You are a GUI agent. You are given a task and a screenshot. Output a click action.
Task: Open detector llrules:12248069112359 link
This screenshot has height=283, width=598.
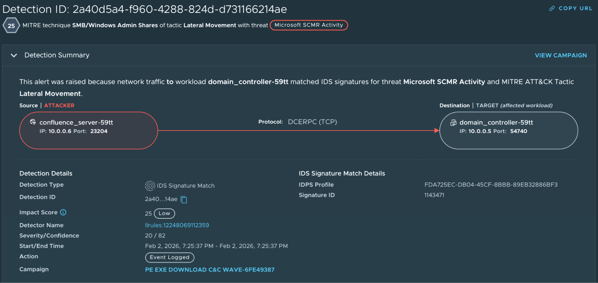tap(177, 225)
